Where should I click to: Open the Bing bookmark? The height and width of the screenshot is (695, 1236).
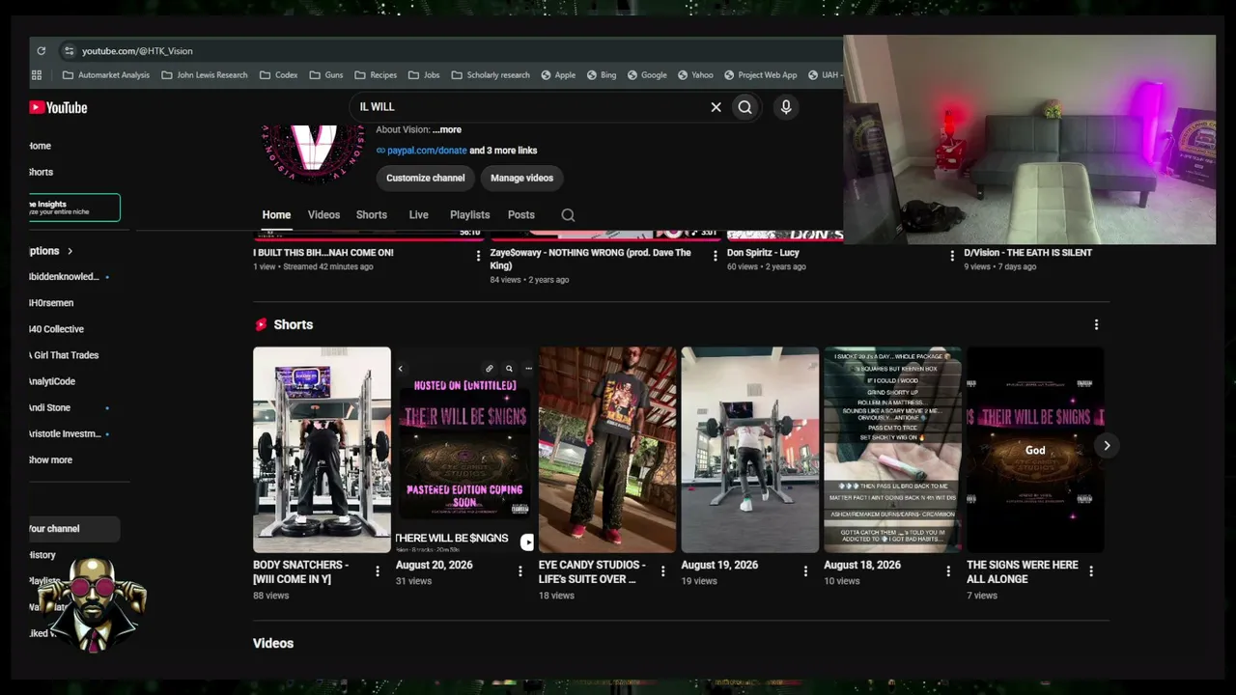pyautogui.click(x=601, y=75)
